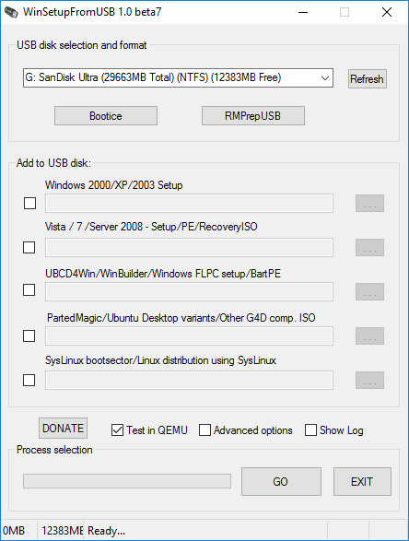Enable the Windows 2000/XP/2003 Setup checkbox

click(29, 203)
